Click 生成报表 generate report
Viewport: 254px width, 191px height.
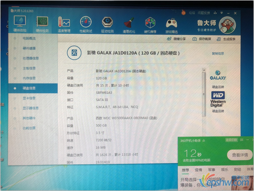pyautogui.click(x=226, y=39)
